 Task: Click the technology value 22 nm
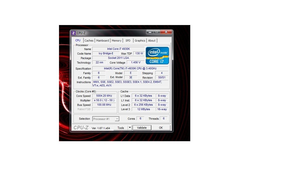(99, 63)
